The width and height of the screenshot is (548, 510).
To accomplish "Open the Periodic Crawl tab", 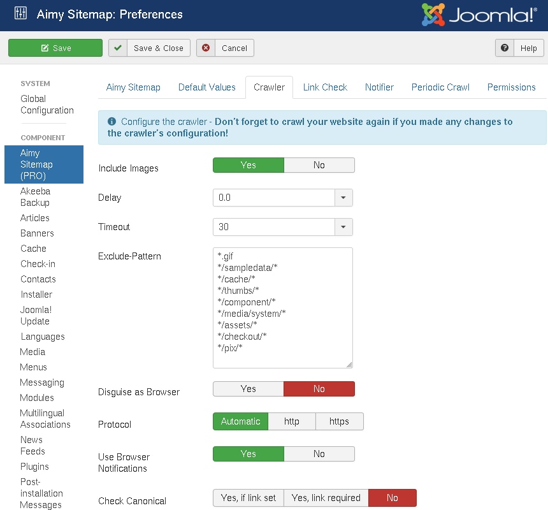I will (x=440, y=87).
